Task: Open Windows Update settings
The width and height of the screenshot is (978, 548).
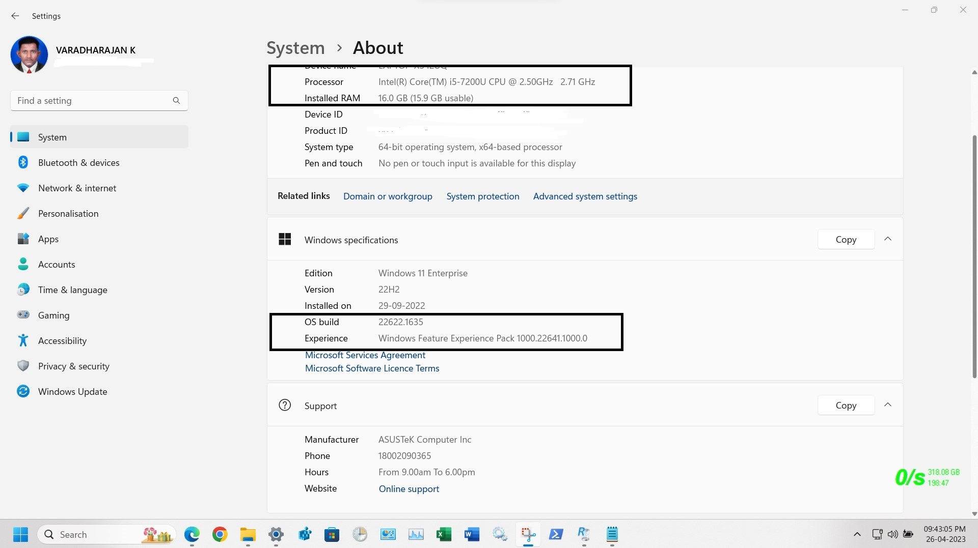Action: [x=99, y=391]
